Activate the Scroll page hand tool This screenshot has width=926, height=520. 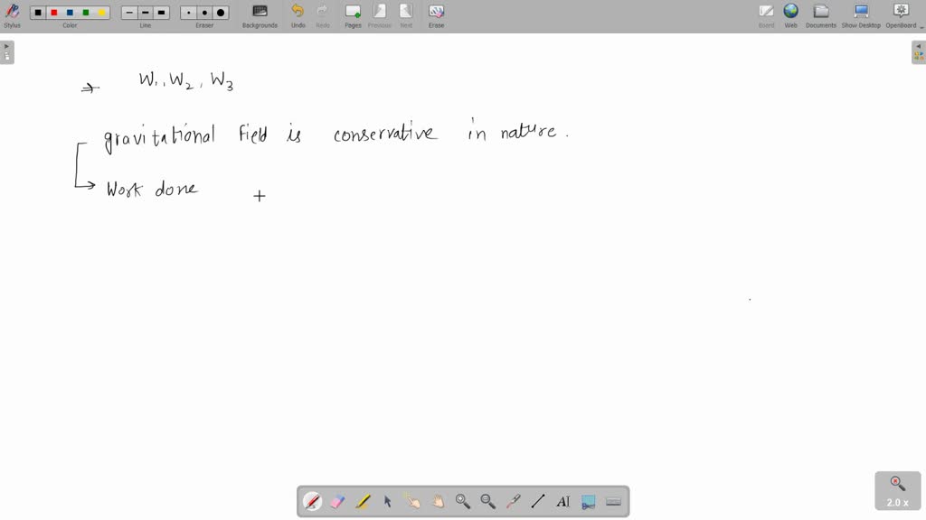pos(438,501)
